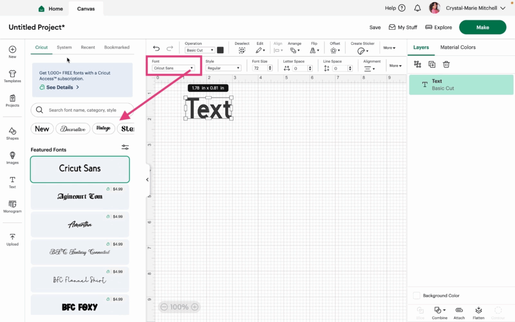Filter fonts by Vintage category
Viewport: 515px width, 322px height.
104,128
